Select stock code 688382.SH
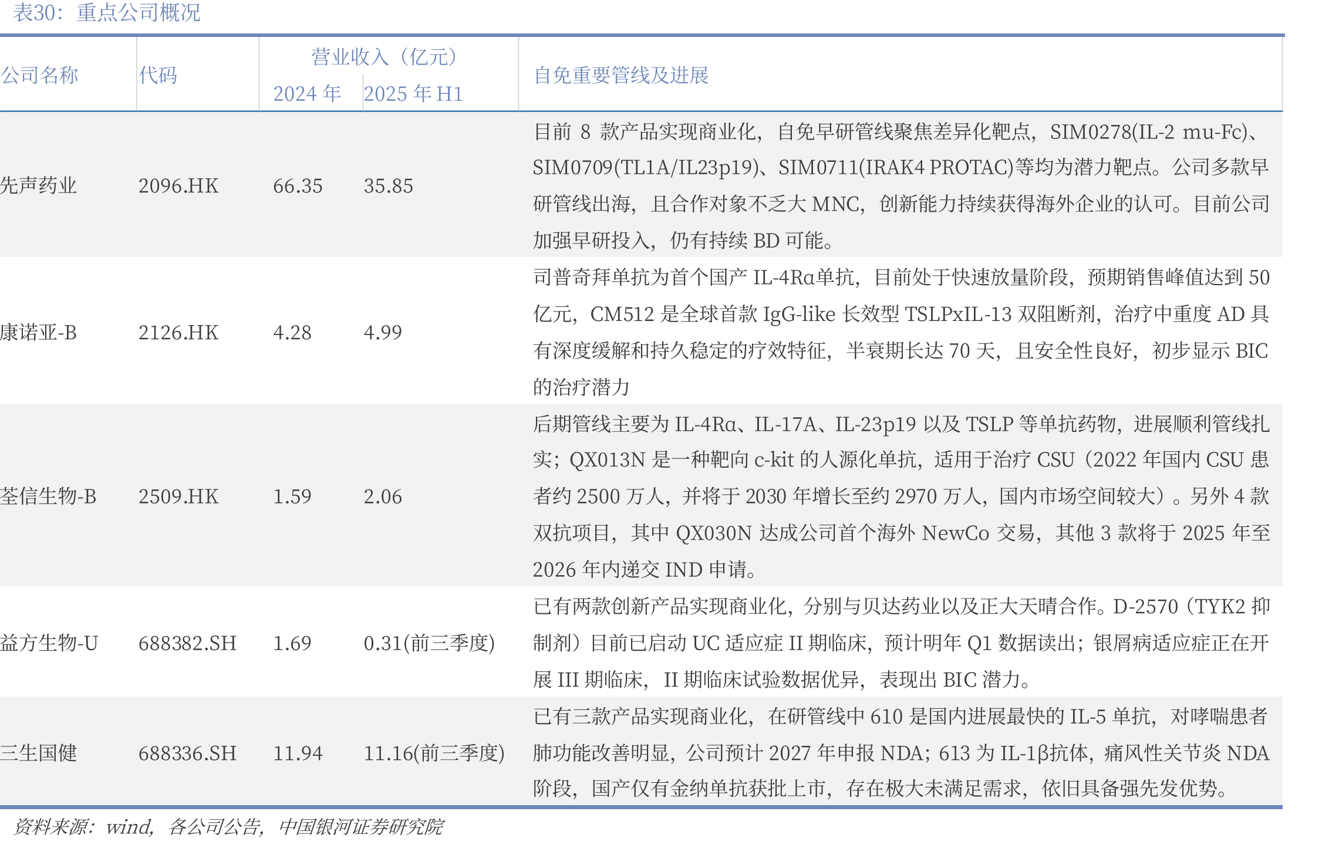The image size is (1339, 845). (187, 643)
